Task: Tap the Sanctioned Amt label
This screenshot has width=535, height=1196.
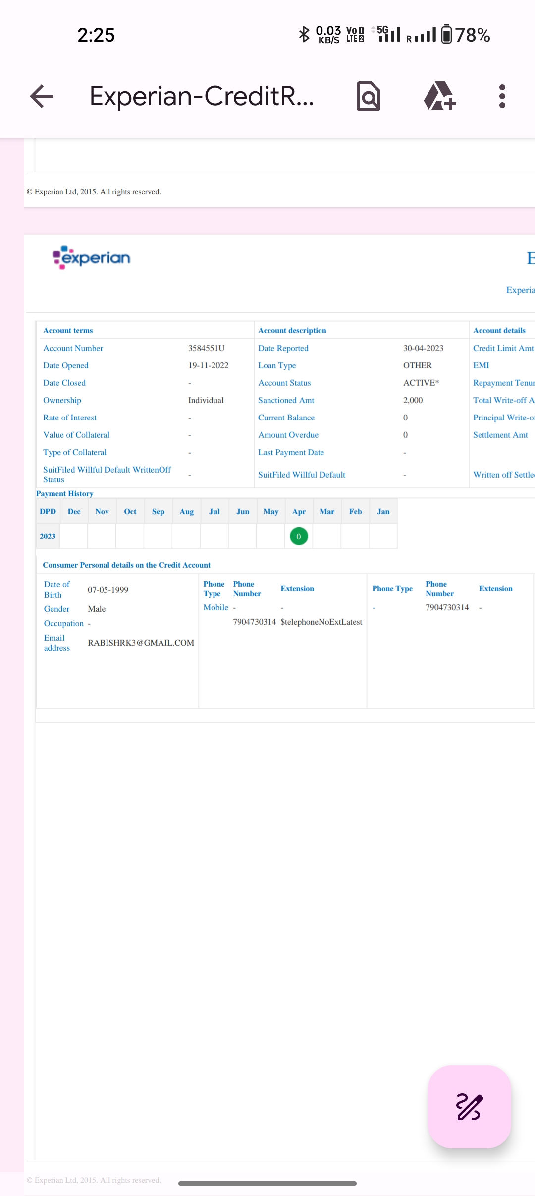Action: coord(286,400)
